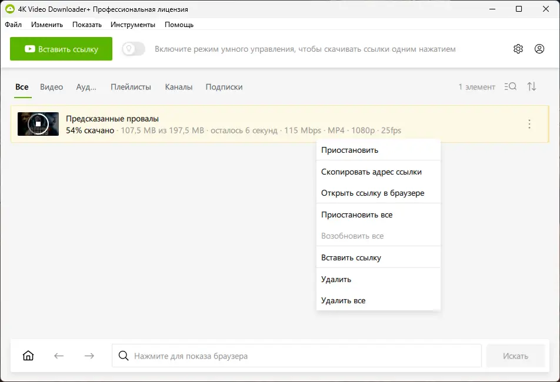Screen dimensions: 560x382
Task: Choose Приостановить все in context menu
Action: point(378,215)
